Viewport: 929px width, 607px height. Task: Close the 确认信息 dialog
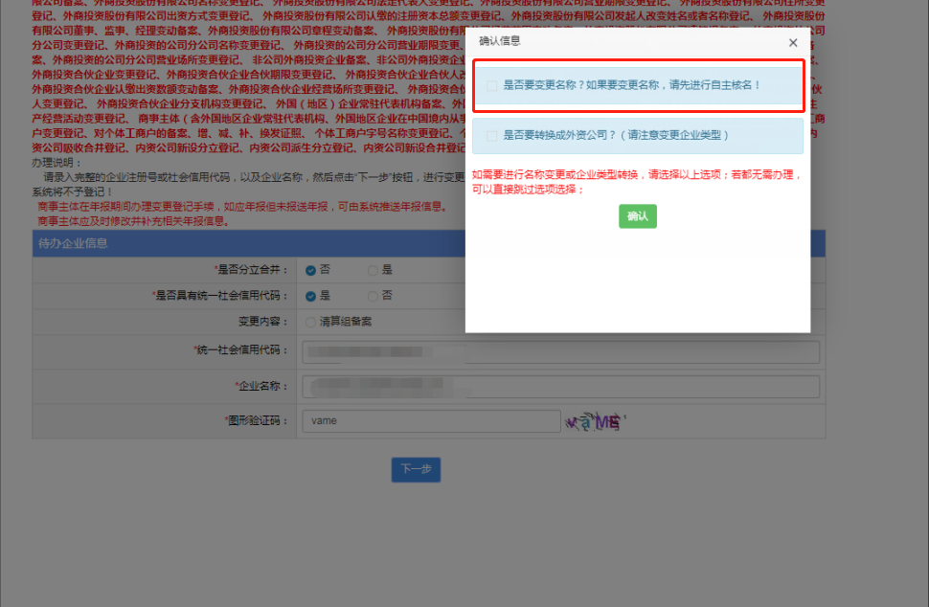coord(792,42)
